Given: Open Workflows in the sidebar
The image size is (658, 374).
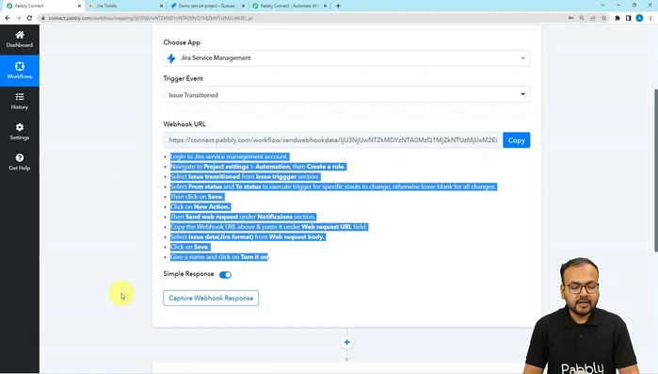Looking at the screenshot, I should [x=20, y=70].
